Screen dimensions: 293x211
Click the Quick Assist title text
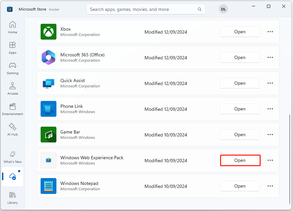click(x=73, y=80)
